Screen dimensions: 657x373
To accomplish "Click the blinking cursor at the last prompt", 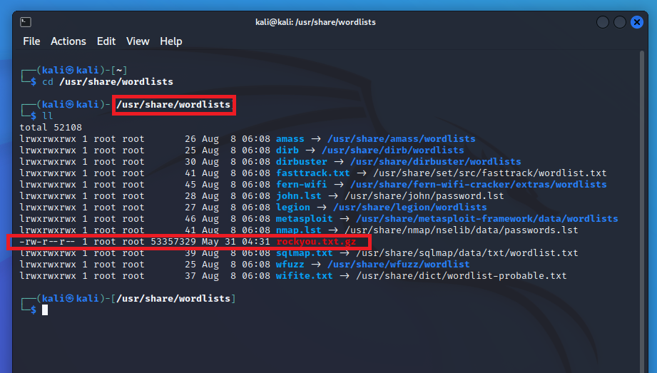I will pyautogui.click(x=45, y=310).
